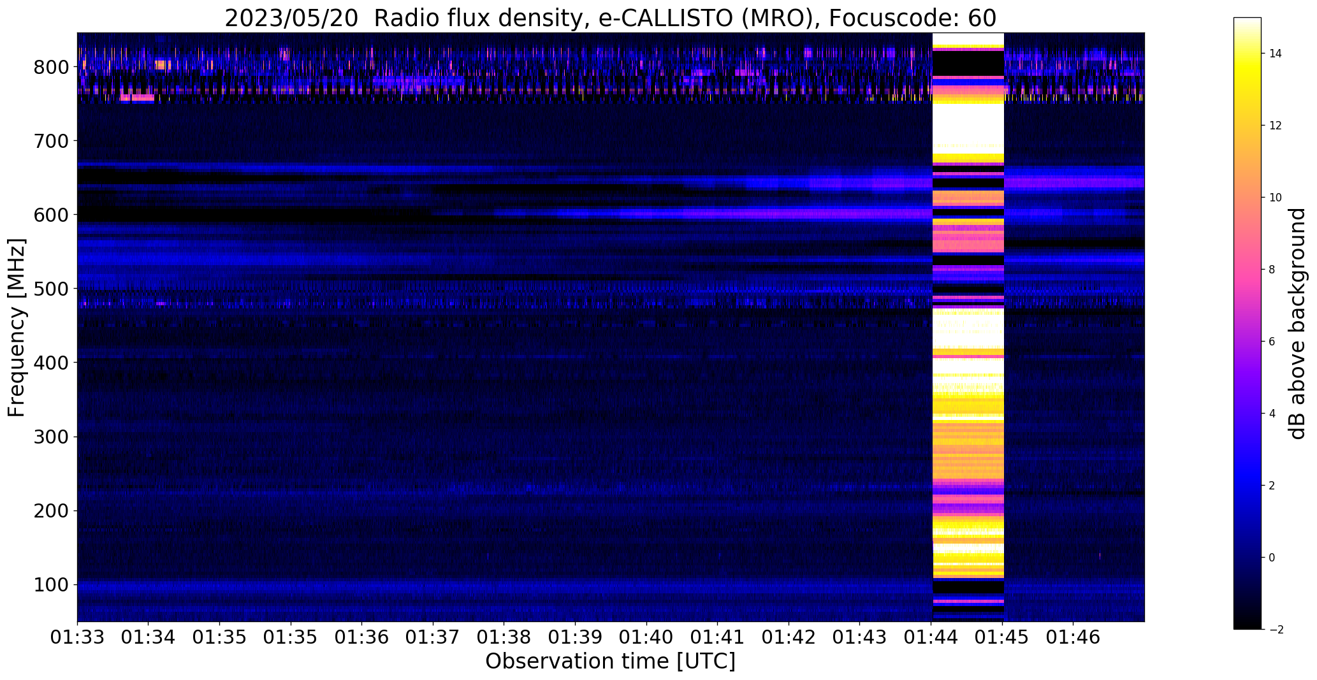Click the colorbar tick label 0
The image size is (1317, 680).
pyautogui.click(x=1272, y=558)
